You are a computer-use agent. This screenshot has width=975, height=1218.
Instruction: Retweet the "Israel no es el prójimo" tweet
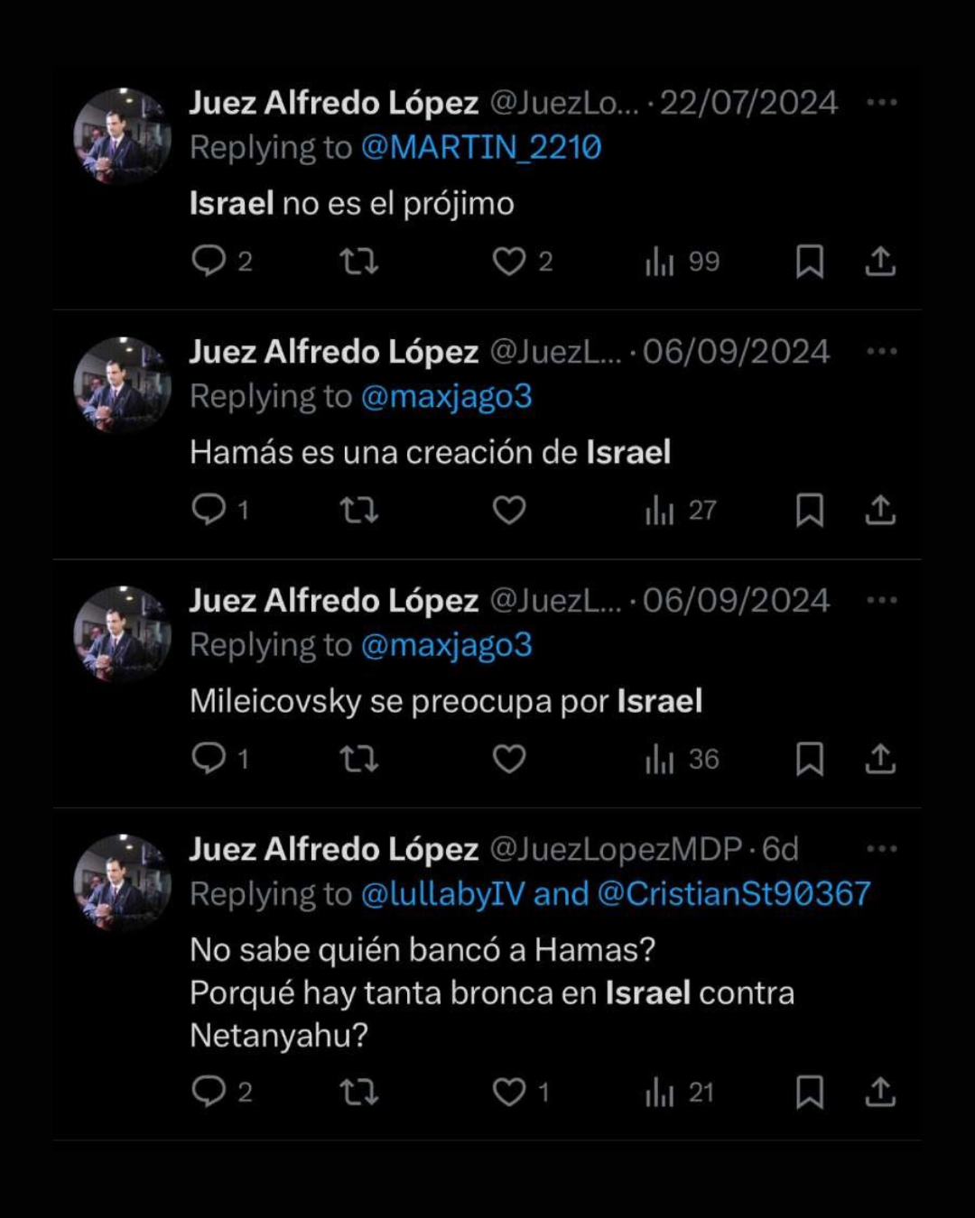(358, 262)
